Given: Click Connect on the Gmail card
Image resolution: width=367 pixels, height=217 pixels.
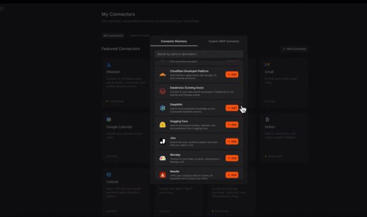Looking at the screenshot, I should (x=270, y=101).
